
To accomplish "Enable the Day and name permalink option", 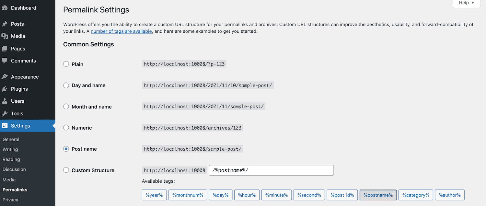I will tap(66, 85).
